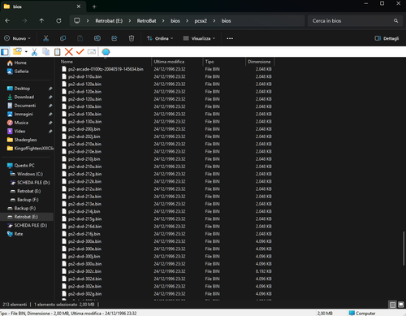
Task: Go to pcsx2 in the breadcrumb path
Action: pyautogui.click(x=201, y=21)
